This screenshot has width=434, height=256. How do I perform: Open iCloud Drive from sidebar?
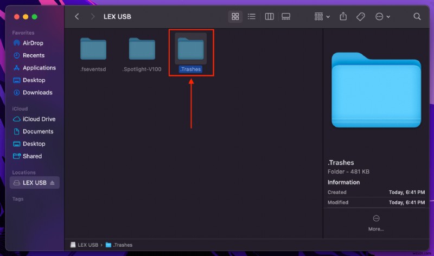click(x=39, y=119)
